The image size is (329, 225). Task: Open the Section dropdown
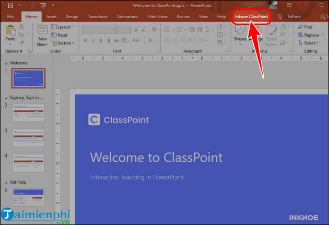pyautogui.click(x=63, y=43)
